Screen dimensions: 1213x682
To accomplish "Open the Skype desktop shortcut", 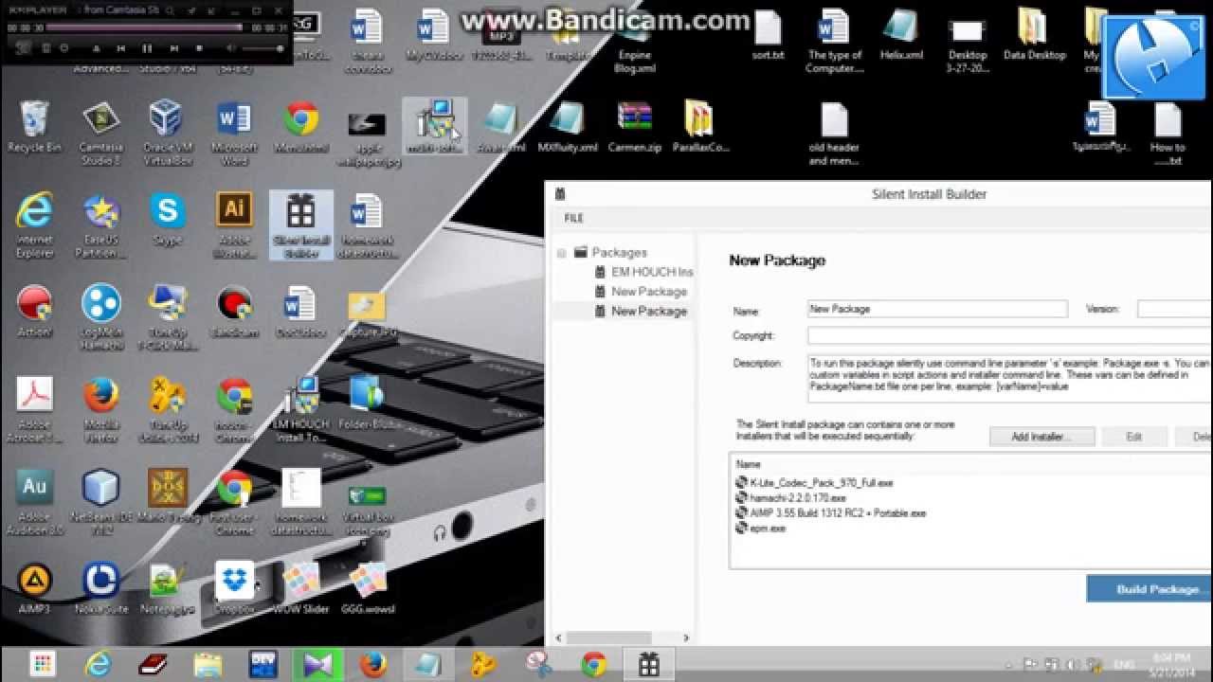I will pos(168,217).
